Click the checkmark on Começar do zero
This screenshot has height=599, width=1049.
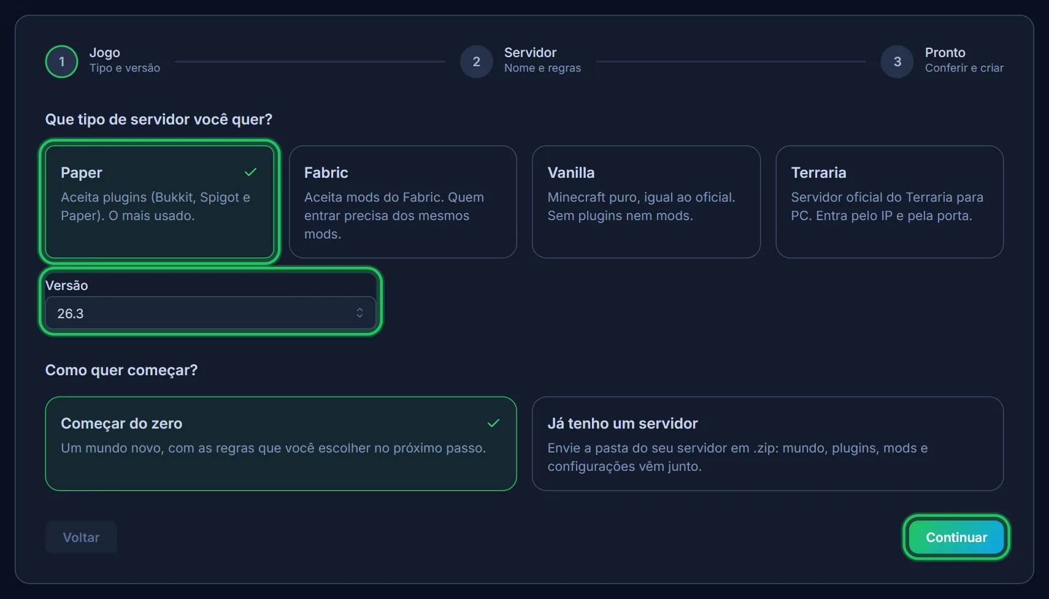tap(493, 423)
